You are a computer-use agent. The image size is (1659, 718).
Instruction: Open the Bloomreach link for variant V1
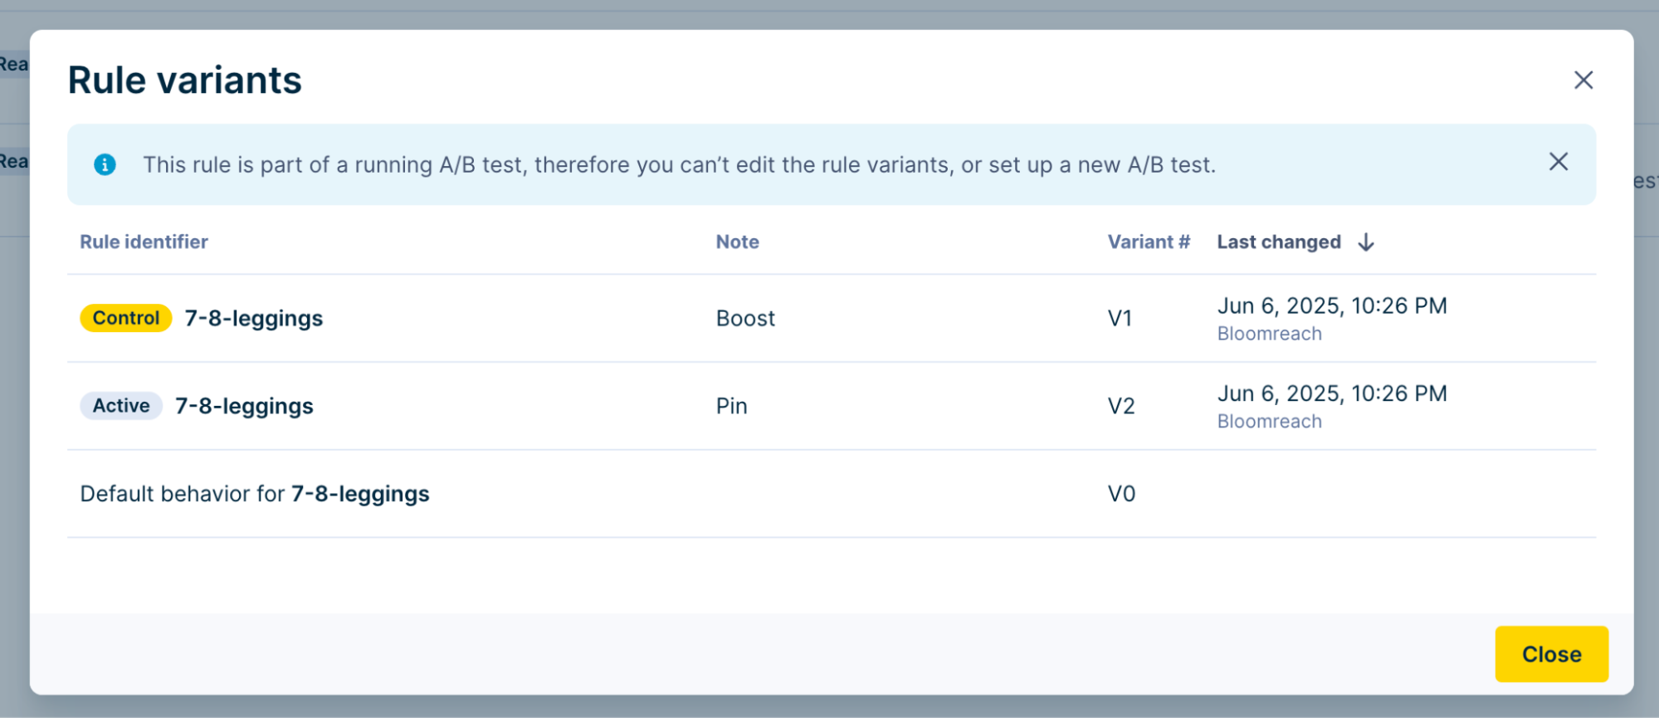[x=1269, y=333]
